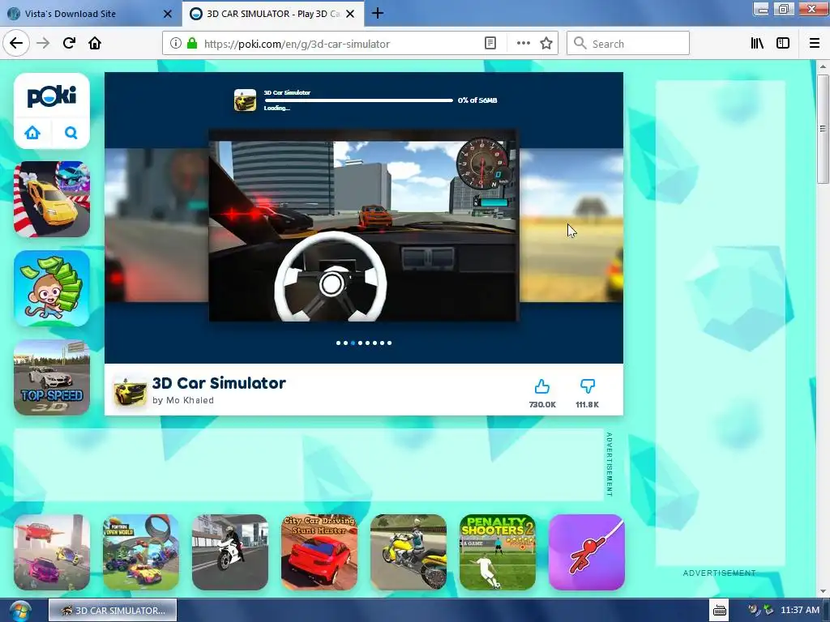Open the Library icon
This screenshot has width=830, height=622.
pos(757,44)
